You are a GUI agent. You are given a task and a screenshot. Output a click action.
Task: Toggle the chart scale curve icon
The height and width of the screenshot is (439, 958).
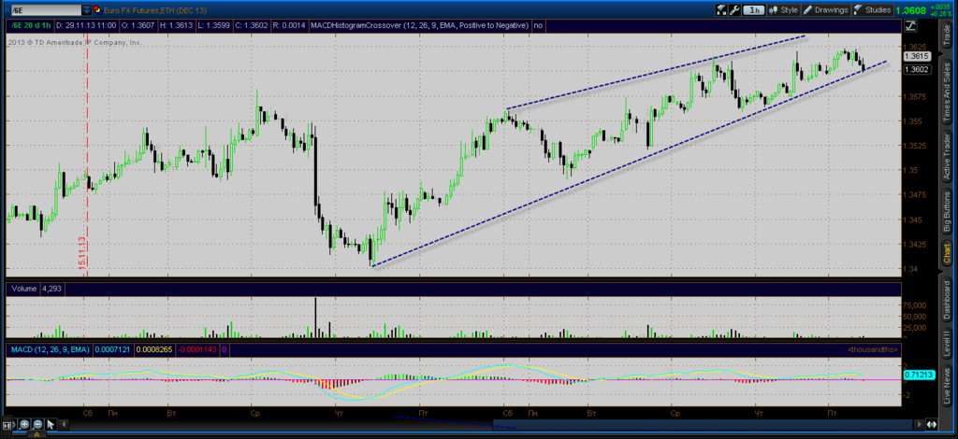(x=910, y=25)
